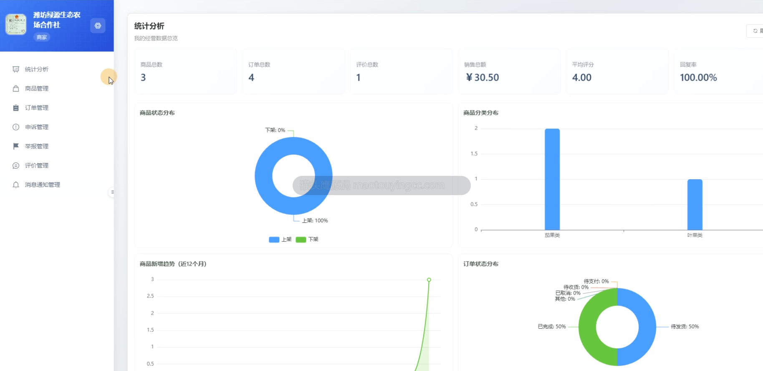Click the label 已取消: 0%
The image size is (763, 371).
(568, 293)
